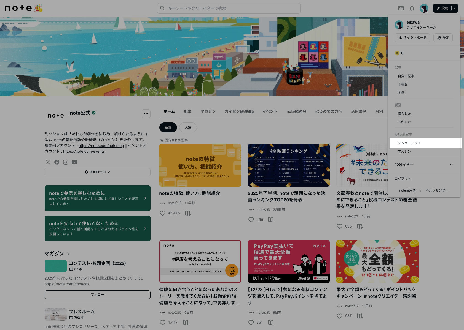Follow the コンテスト/お題企画 magazine
The image size is (464, 330).
coord(98,295)
